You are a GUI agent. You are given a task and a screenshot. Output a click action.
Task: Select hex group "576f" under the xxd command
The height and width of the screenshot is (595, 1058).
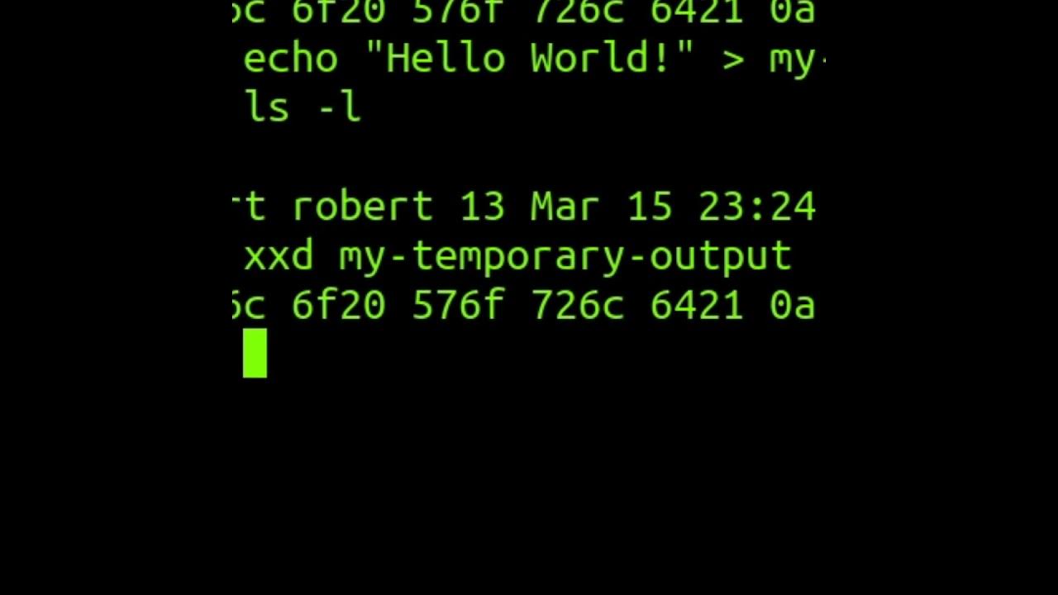458,306
